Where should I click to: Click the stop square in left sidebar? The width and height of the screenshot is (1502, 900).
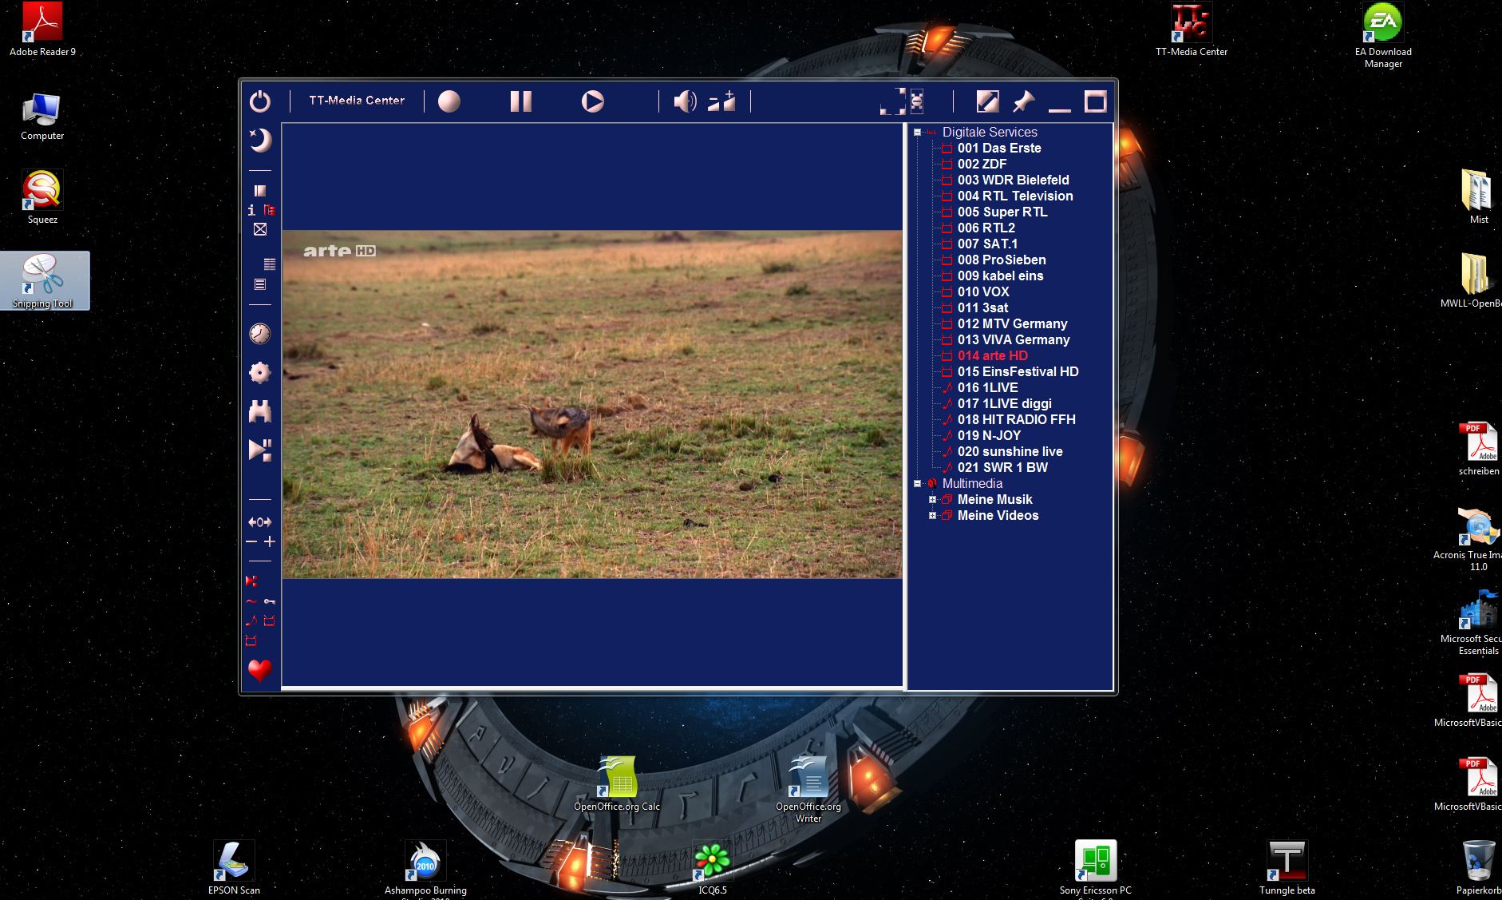point(260,191)
